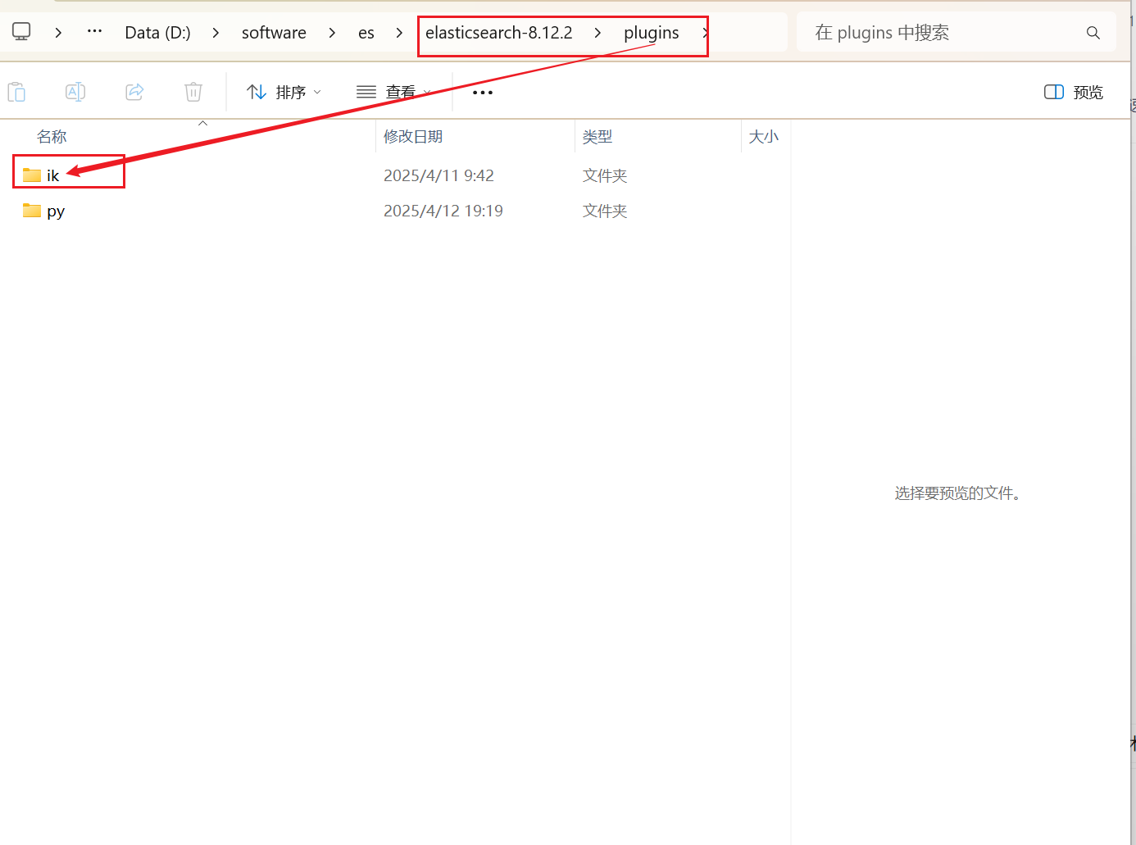1136x845 pixels.
Task: Click the ik folder icon
Action: pyautogui.click(x=32, y=175)
